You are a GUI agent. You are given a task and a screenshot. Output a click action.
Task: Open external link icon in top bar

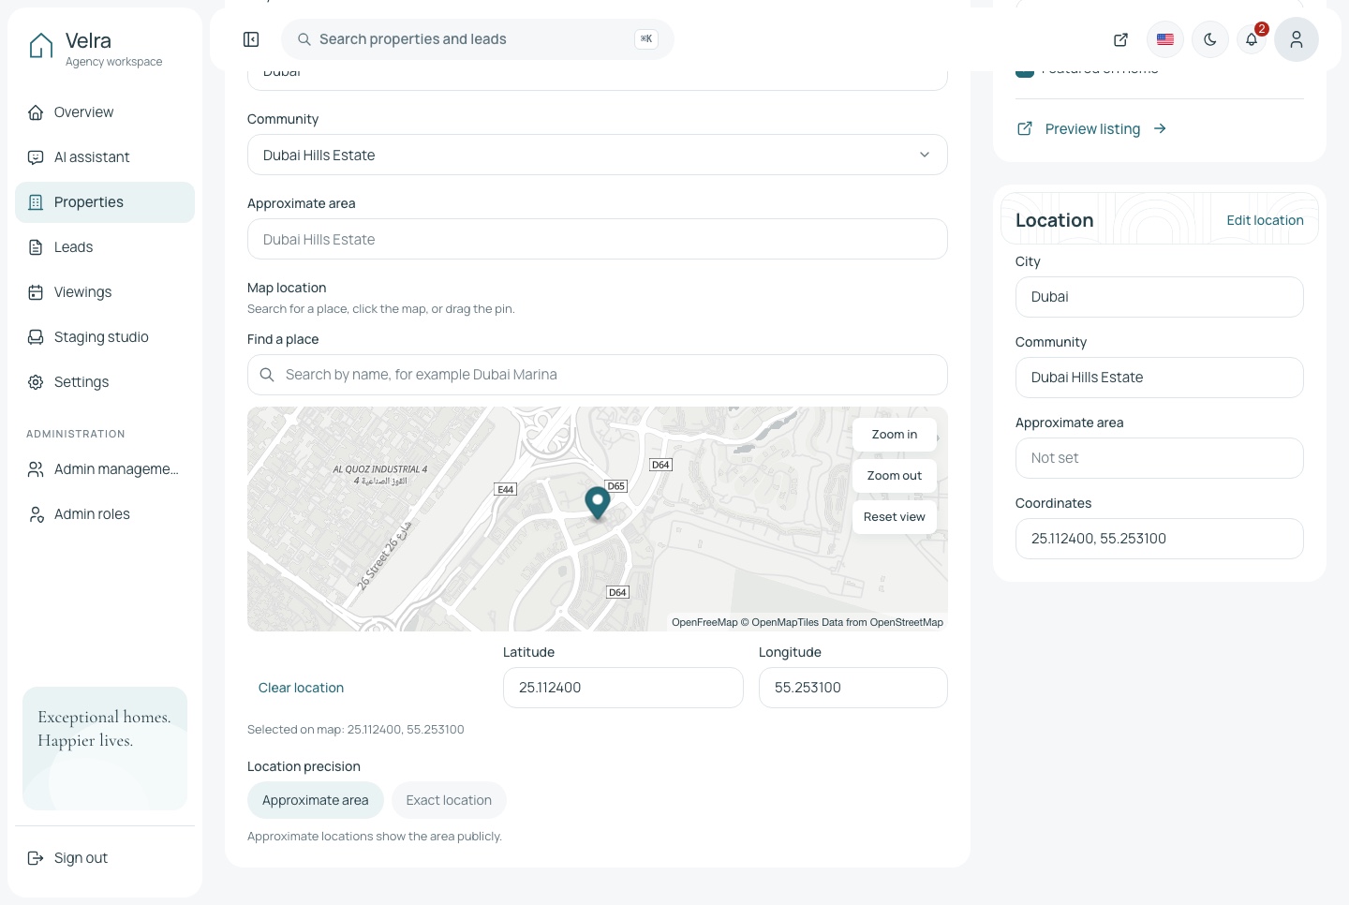point(1120,39)
